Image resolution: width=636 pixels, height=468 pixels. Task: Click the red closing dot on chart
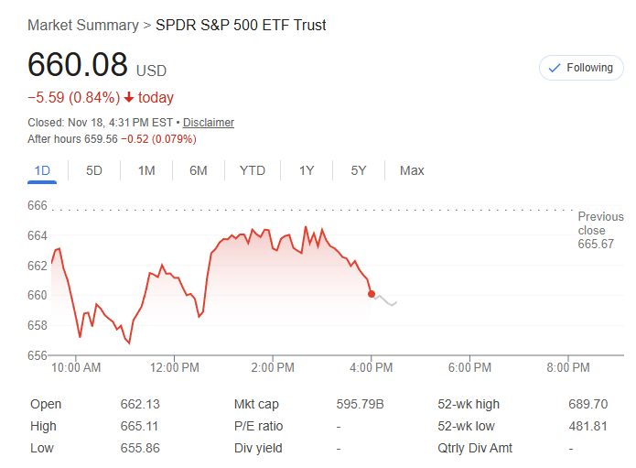click(x=372, y=294)
